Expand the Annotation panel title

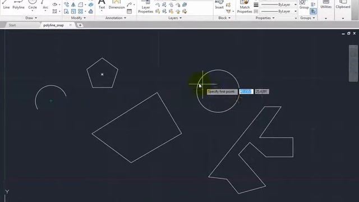[116, 18]
